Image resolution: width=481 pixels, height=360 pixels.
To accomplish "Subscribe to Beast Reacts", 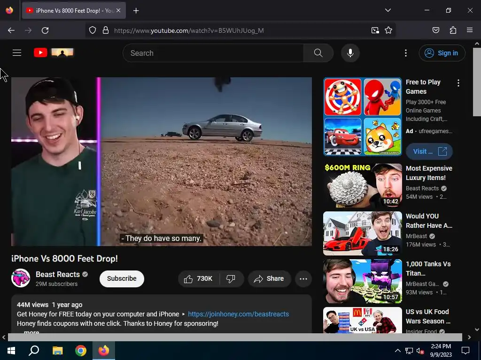I will pos(122,278).
